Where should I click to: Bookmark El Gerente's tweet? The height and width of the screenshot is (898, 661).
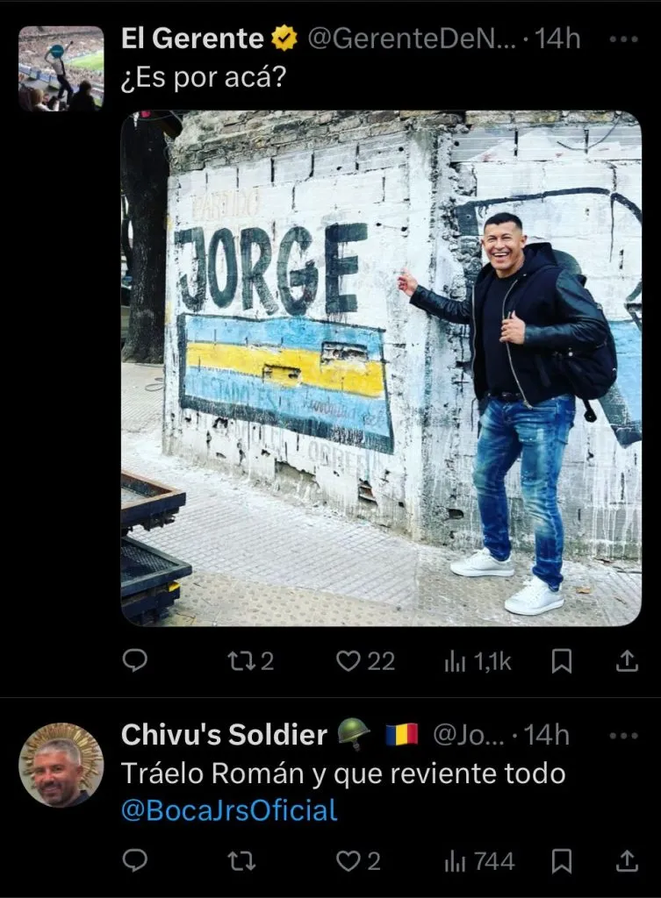click(x=561, y=661)
